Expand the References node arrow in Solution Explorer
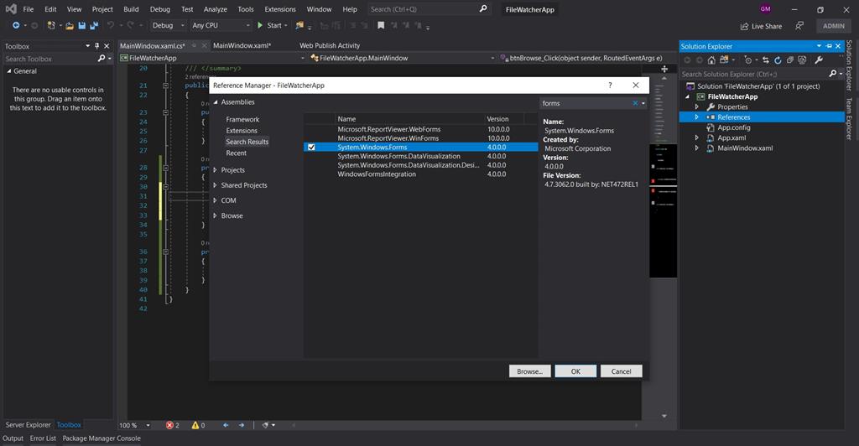Screen dimensions: 859x446 (697, 117)
